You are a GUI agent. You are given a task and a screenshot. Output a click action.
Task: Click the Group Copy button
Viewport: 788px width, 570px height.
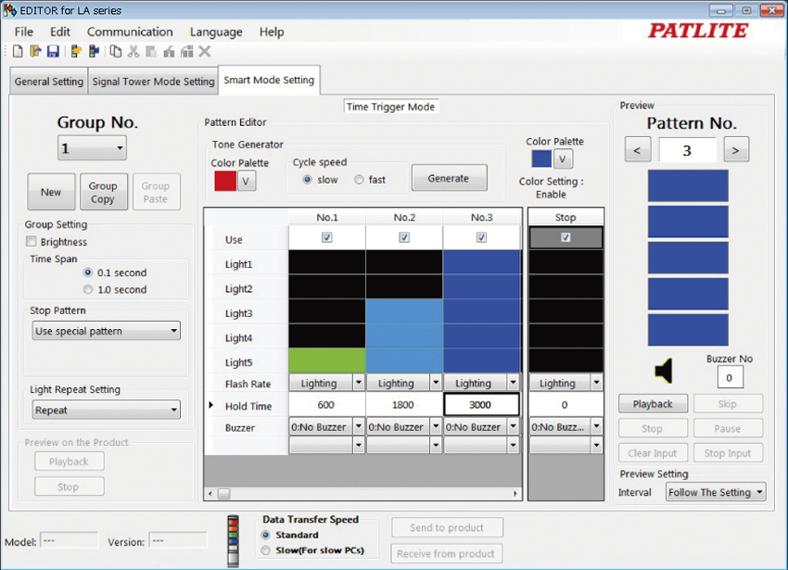(103, 193)
